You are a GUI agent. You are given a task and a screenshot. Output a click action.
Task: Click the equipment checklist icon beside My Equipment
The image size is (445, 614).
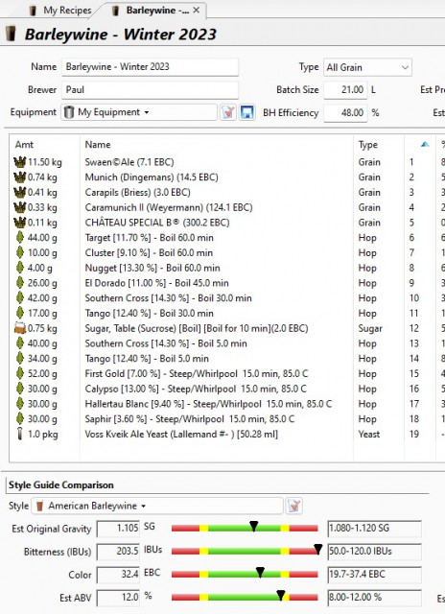coord(228,113)
